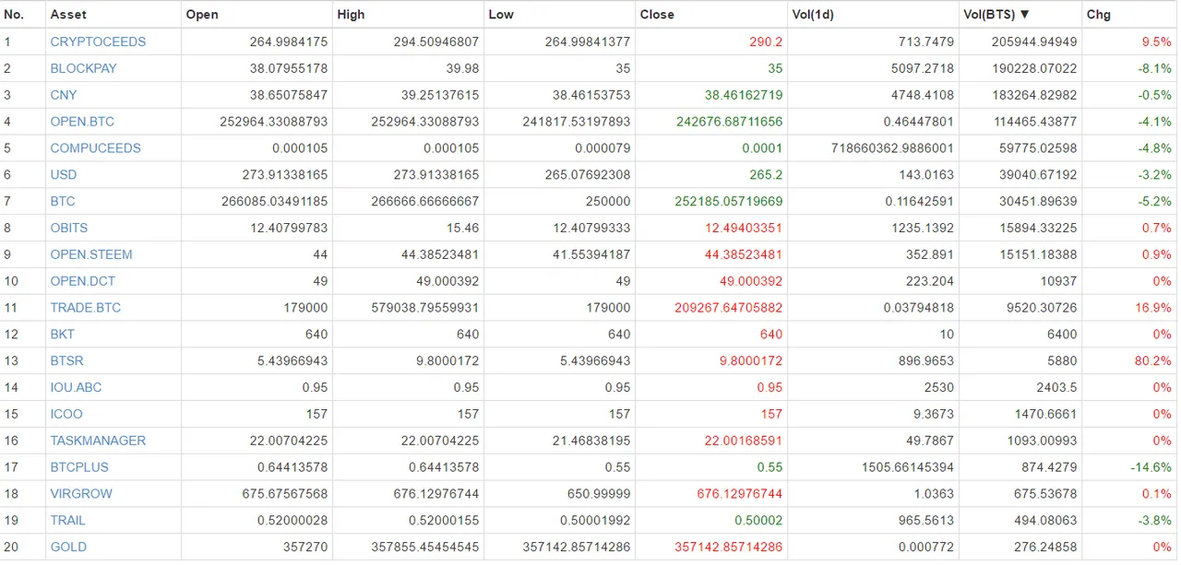1181x565 pixels.
Task: Select the 9.5% change for CRYPTOCEEDS
Action: 1157,41
